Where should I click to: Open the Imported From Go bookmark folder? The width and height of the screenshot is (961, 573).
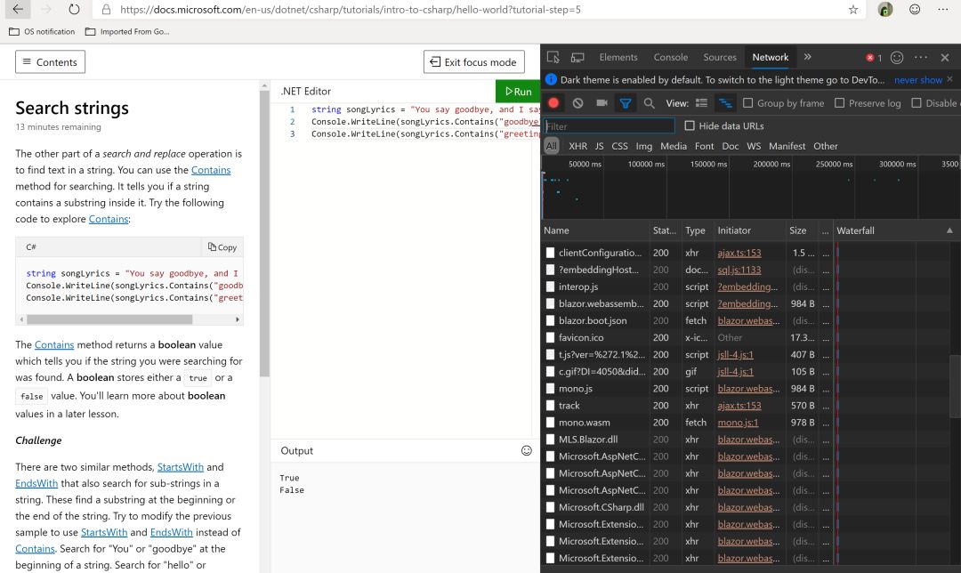point(127,31)
